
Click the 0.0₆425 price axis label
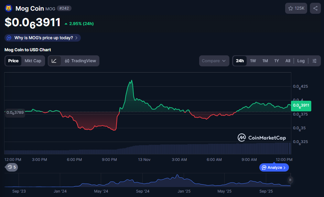pos(301,87)
